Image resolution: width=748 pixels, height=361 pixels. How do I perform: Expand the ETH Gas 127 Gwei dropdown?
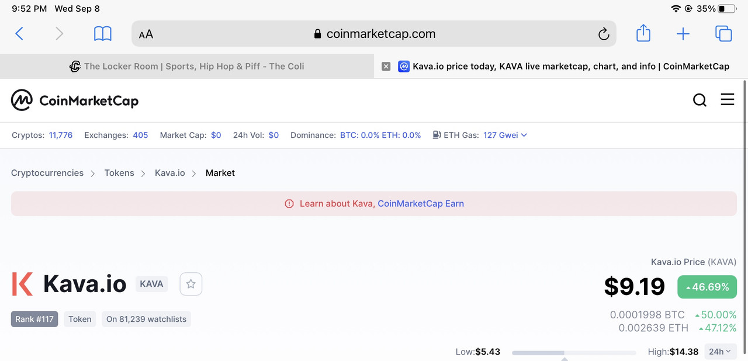(x=505, y=135)
